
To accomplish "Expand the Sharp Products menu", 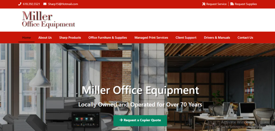I will (70, 38).
